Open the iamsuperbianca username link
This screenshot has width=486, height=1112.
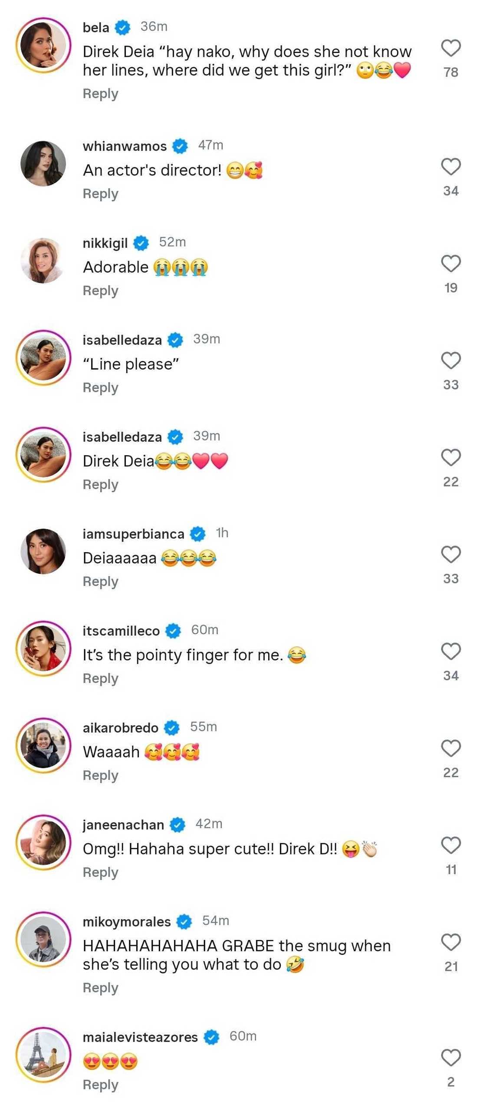coord(133,534)
